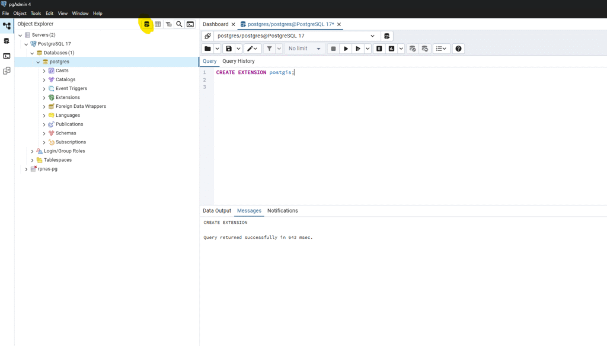Expand the Schemas tree node
The height and width of the screenshot is (346, 607).
pos(44,133)
